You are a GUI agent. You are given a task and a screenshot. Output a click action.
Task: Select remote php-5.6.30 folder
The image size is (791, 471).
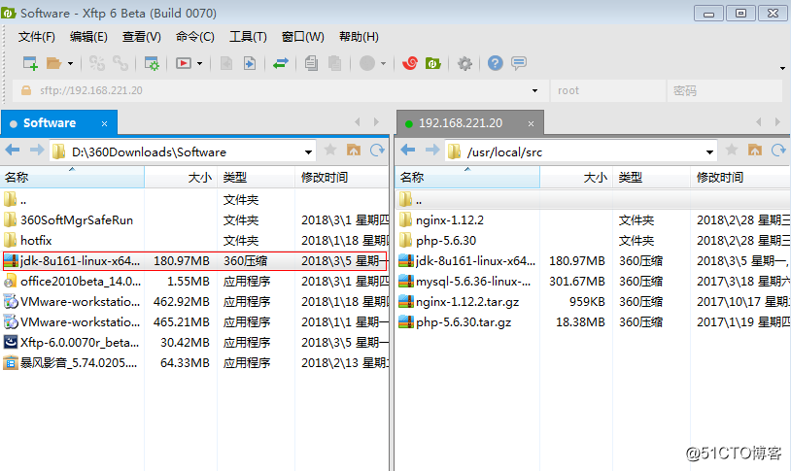pos(446,241)
